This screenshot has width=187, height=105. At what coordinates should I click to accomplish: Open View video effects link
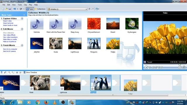(x=9, y=35)
